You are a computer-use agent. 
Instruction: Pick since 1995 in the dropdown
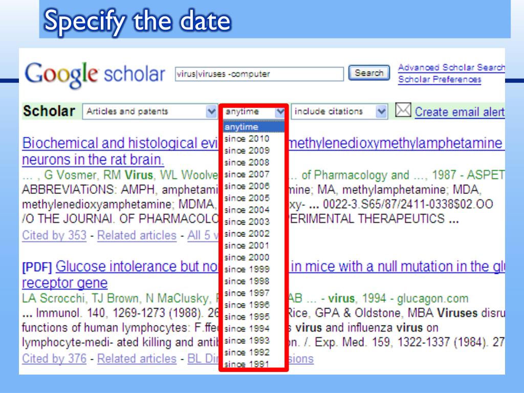pos(254,317)
